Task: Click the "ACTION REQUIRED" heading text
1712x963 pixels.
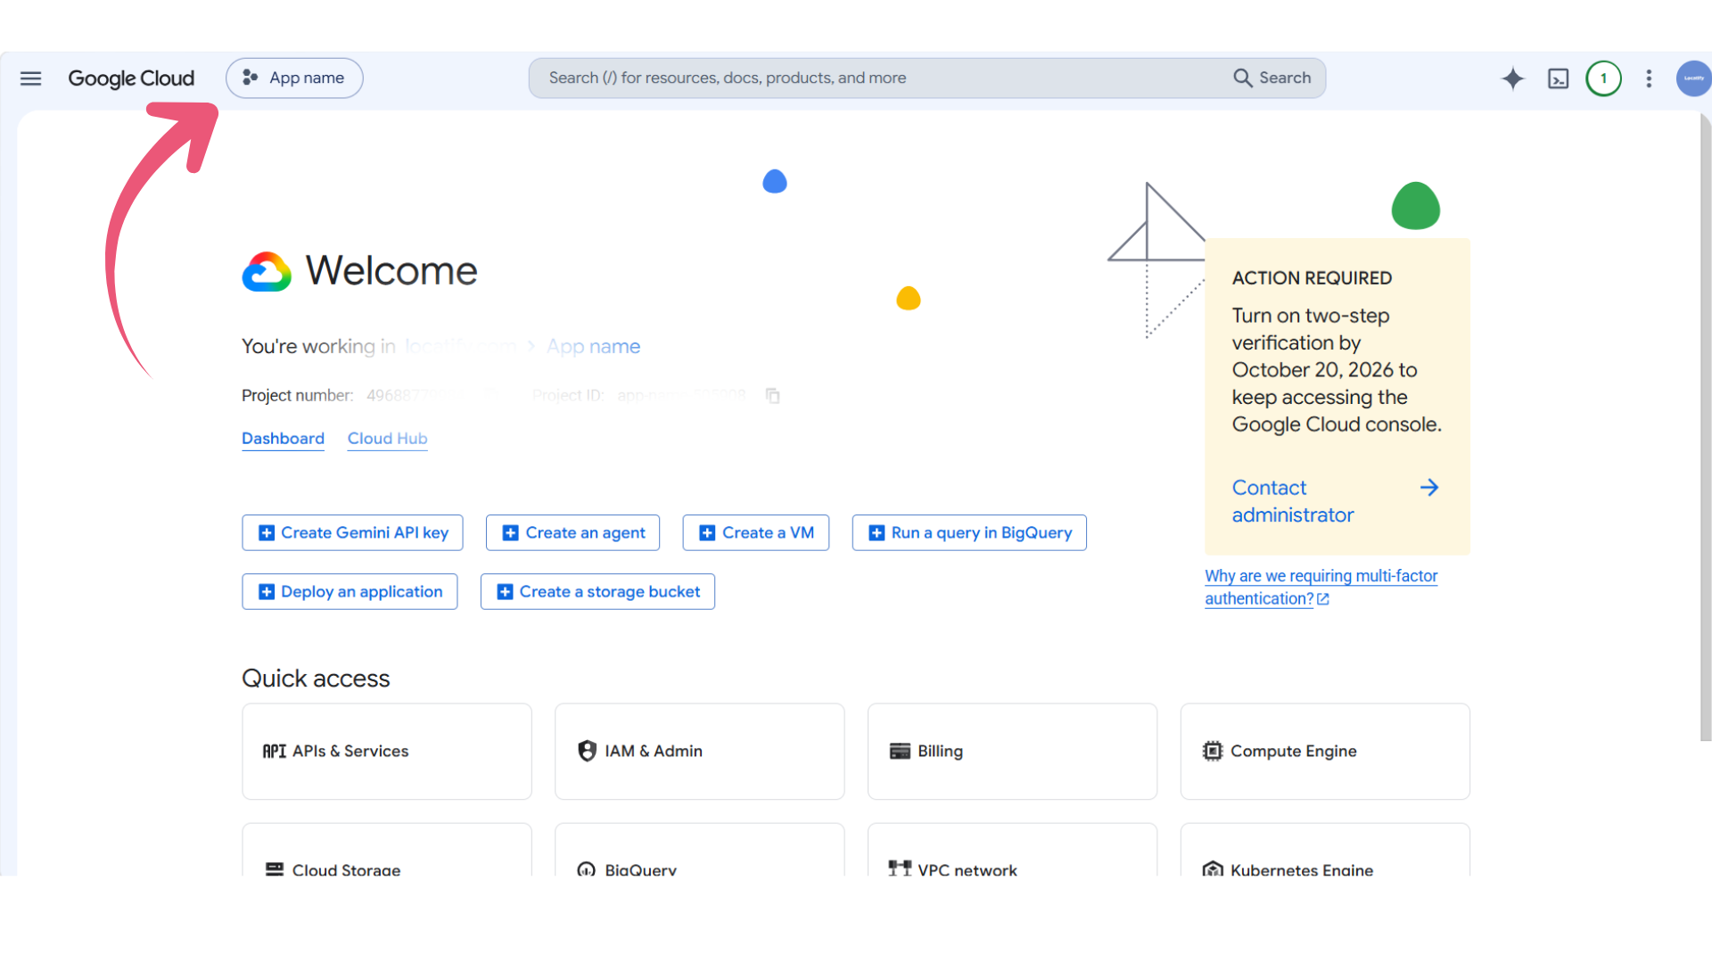Action: (x=1312, y=278)
